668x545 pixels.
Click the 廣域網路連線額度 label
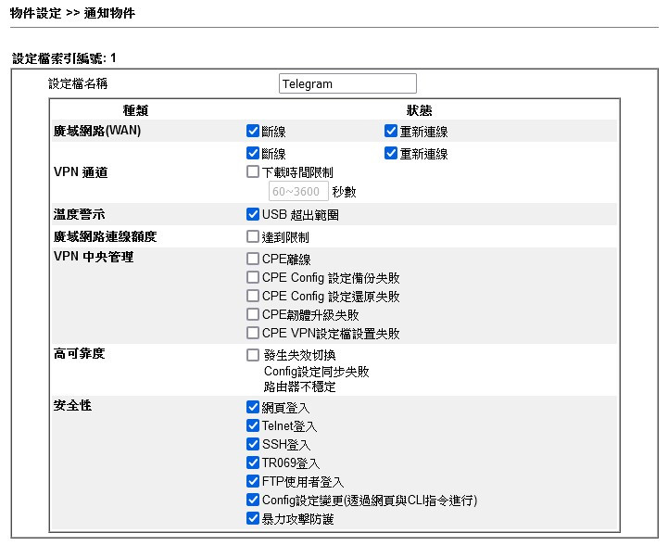pos(106,236)
